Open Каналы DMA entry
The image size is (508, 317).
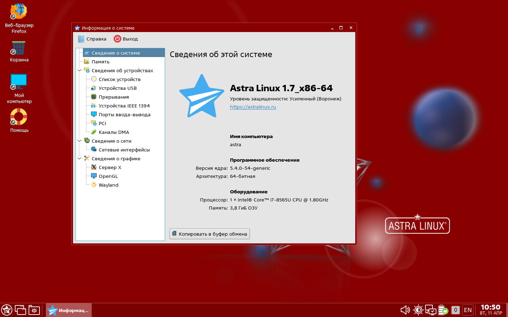114,132
